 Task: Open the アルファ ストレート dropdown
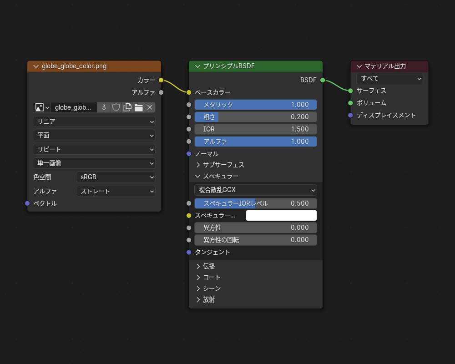tap(116, 191)
